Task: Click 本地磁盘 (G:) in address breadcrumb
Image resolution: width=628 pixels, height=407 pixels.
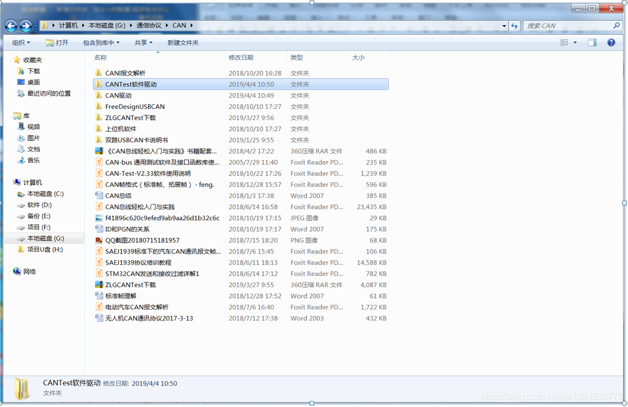Action: coord(107,25)
